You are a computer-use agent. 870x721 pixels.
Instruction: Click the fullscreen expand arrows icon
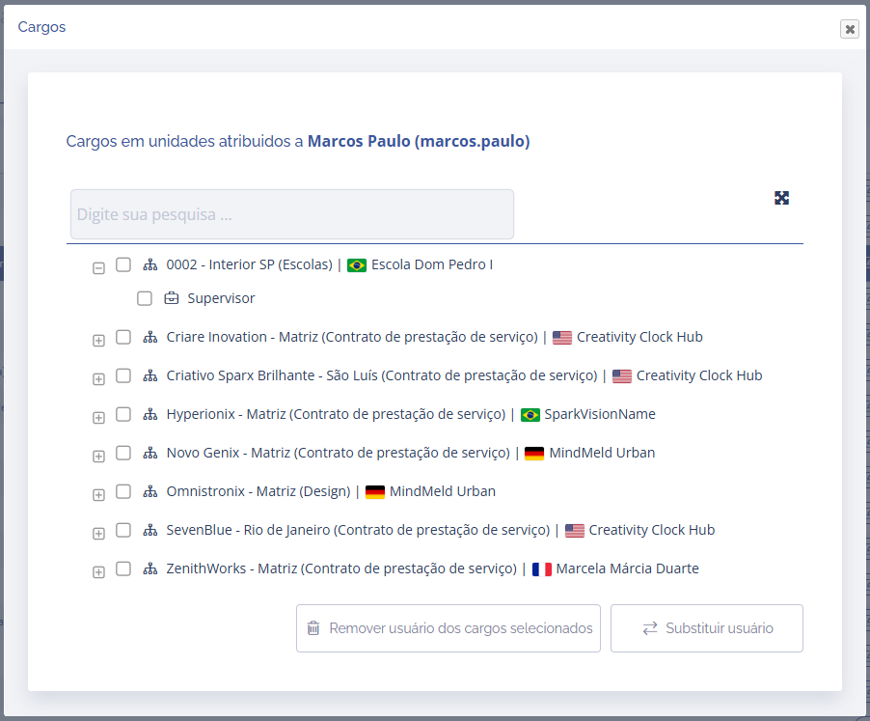tap(781, 198)
